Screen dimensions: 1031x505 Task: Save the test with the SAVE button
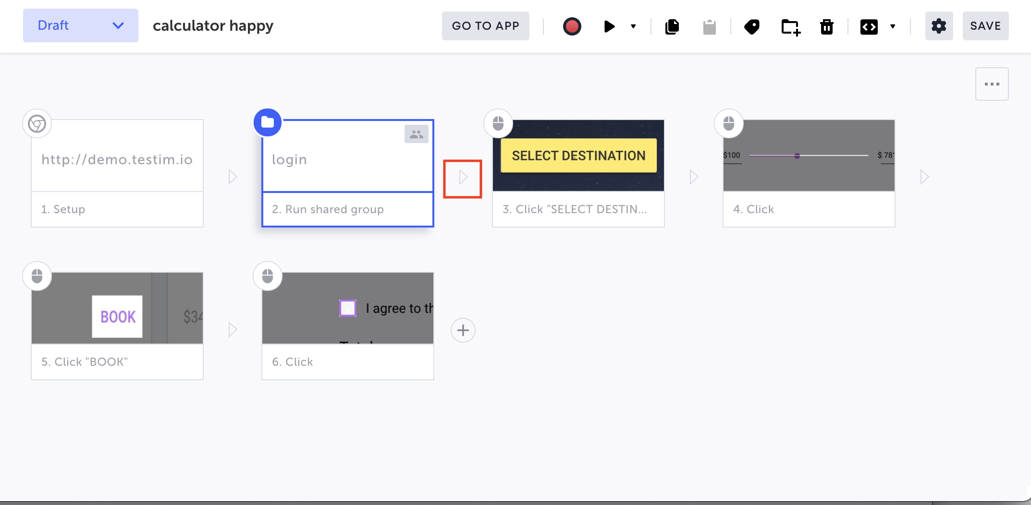click(x=985, y=26)
